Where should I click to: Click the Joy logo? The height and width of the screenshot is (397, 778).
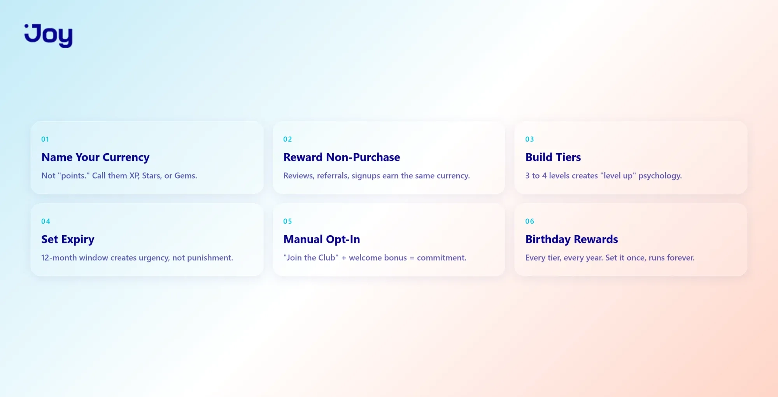tap(48, 36)
